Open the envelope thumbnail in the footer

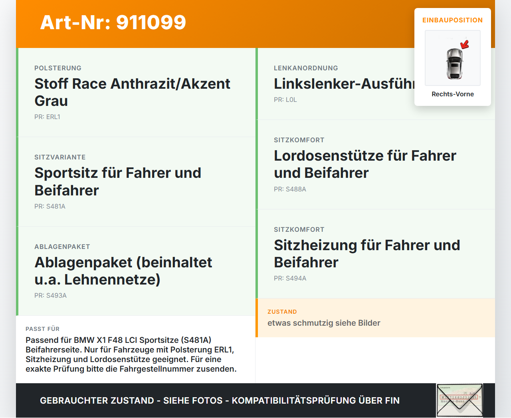pos(460,400)
